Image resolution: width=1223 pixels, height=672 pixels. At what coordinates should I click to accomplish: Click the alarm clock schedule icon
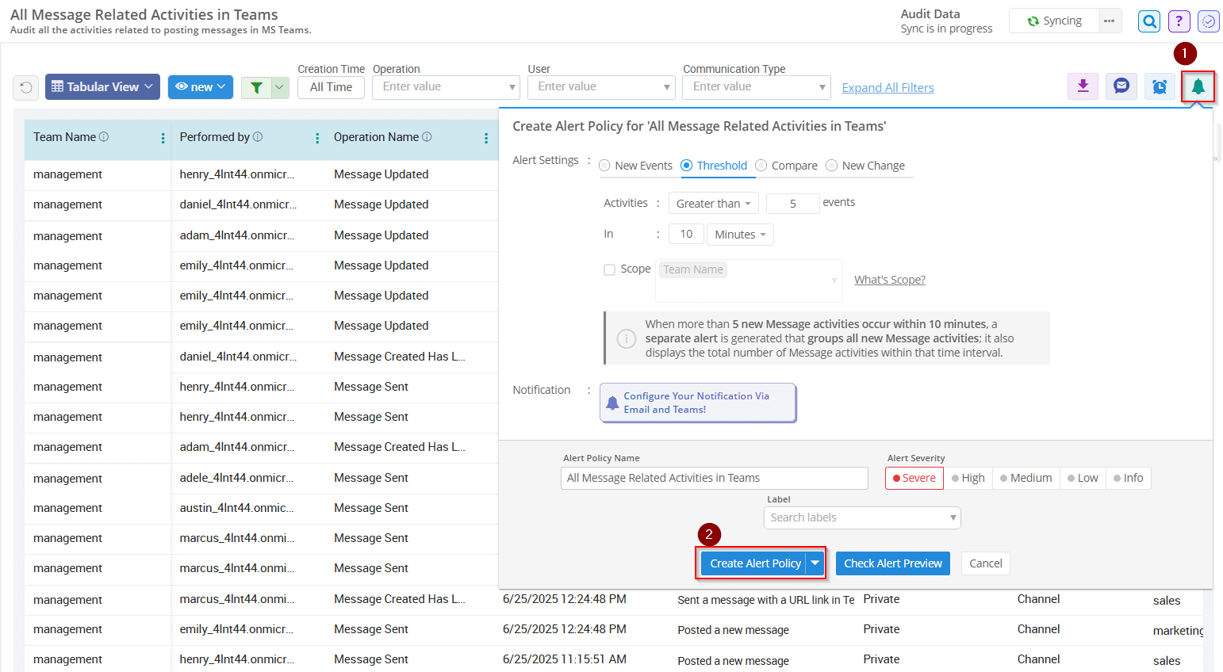click(1160, 86)
